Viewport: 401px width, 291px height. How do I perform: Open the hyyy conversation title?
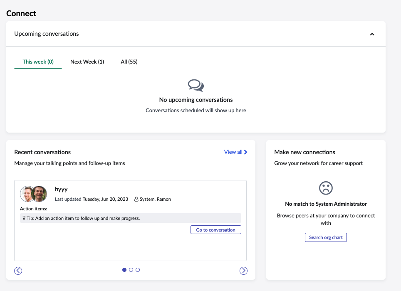(61, 189)
